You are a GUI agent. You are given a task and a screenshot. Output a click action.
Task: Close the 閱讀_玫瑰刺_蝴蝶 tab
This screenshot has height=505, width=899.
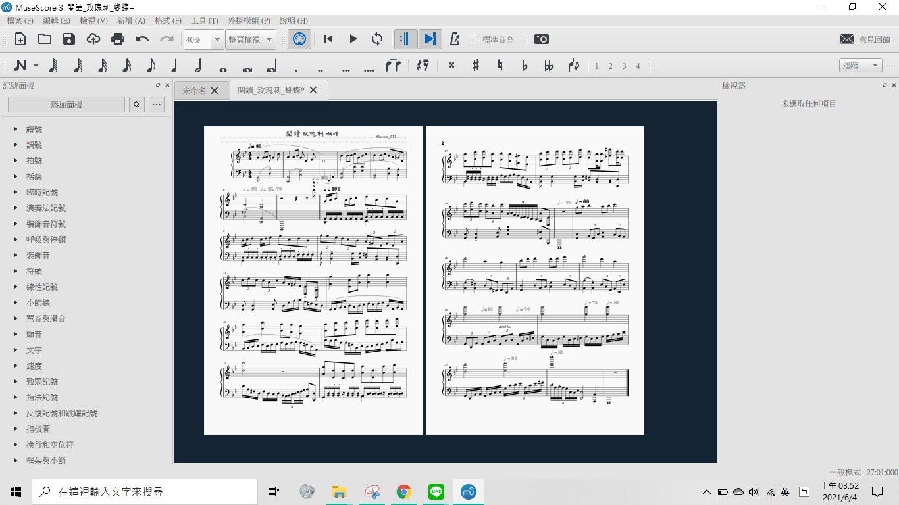pos(313,90)
